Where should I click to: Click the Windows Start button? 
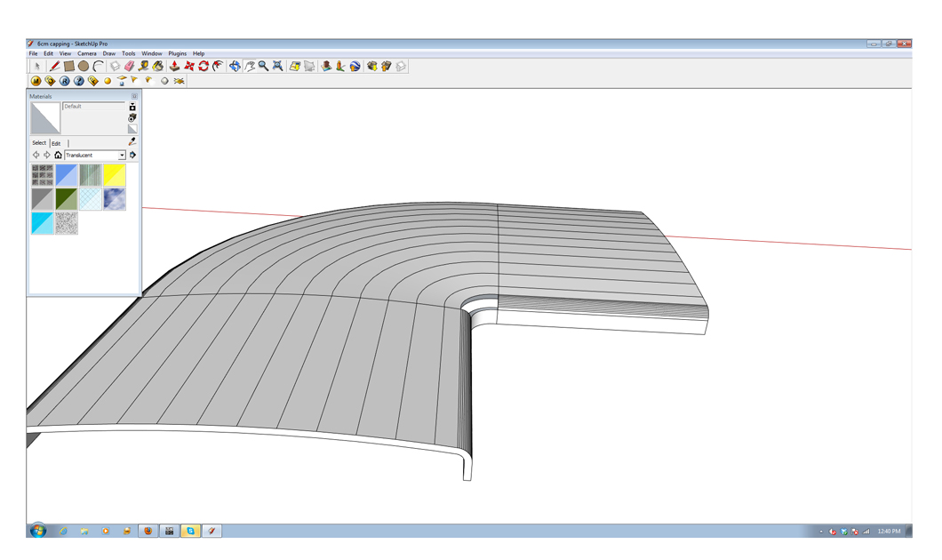[38, 531]
